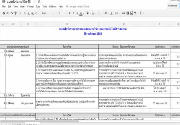Open the 123 more formats dropdown
Image resolution: width=180 pixels, height=125 pixels.
point(37,13)
